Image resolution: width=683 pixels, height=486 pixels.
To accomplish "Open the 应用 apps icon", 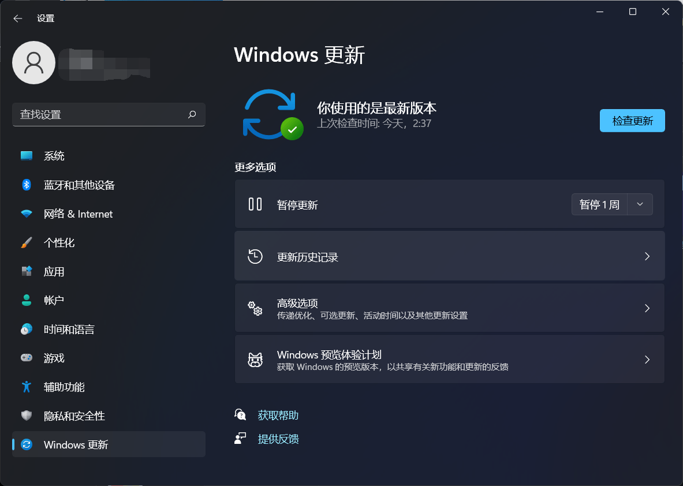I will (26, 271).
